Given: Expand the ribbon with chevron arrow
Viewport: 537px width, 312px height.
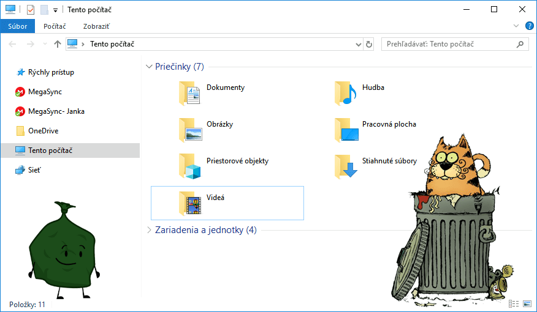Looking at the screenshot, I should [516, 26].
